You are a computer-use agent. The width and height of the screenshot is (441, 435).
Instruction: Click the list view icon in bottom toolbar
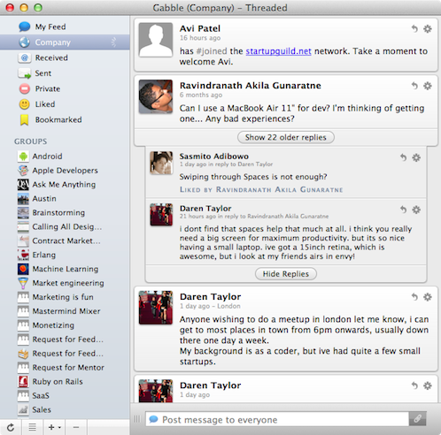tap(32, 427)
